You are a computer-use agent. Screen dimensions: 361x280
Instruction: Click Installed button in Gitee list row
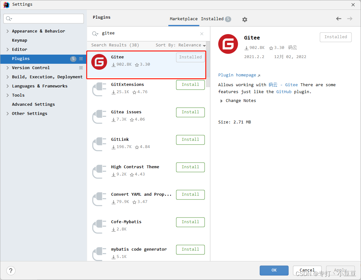190,57
